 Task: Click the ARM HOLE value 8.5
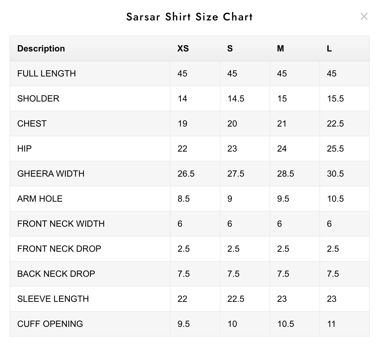[x=184, y=199]
